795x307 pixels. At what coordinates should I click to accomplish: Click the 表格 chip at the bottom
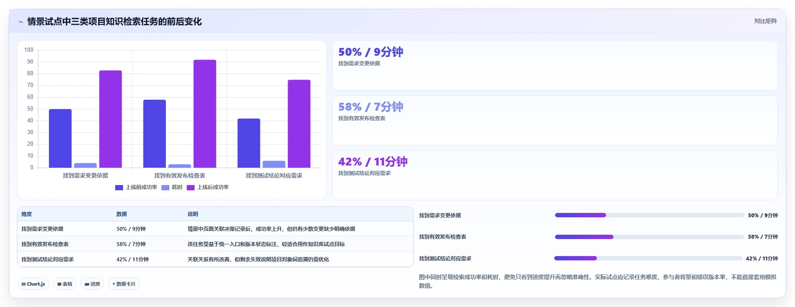65,284
